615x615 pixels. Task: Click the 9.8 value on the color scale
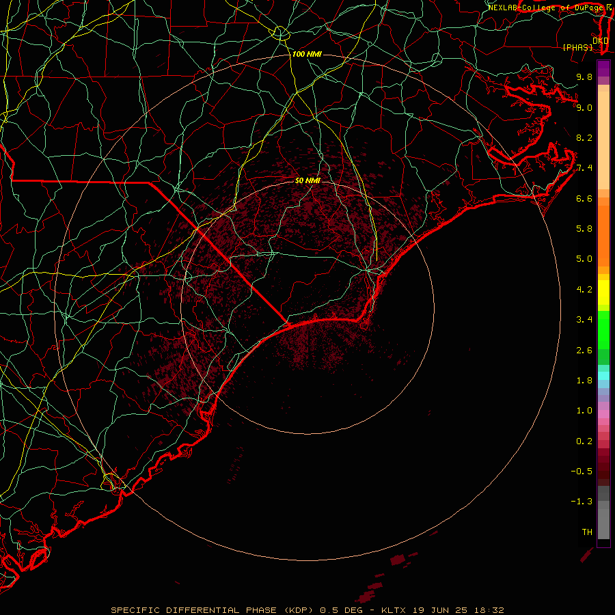coord(584,77)
